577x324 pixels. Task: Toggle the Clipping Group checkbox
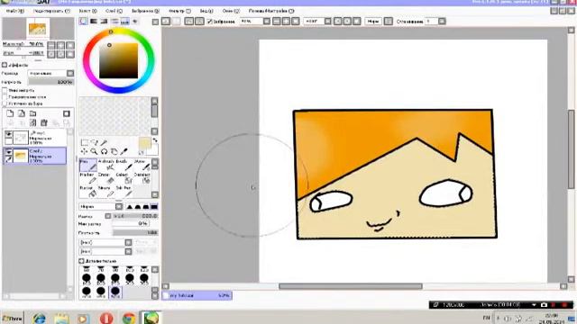coord(5,97)
